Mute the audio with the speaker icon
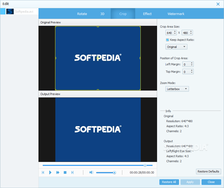Image resolution: width=224 pixels, height=188 pixels. click(91, 172)
